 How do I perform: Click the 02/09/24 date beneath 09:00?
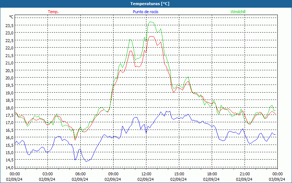[113, 179]
